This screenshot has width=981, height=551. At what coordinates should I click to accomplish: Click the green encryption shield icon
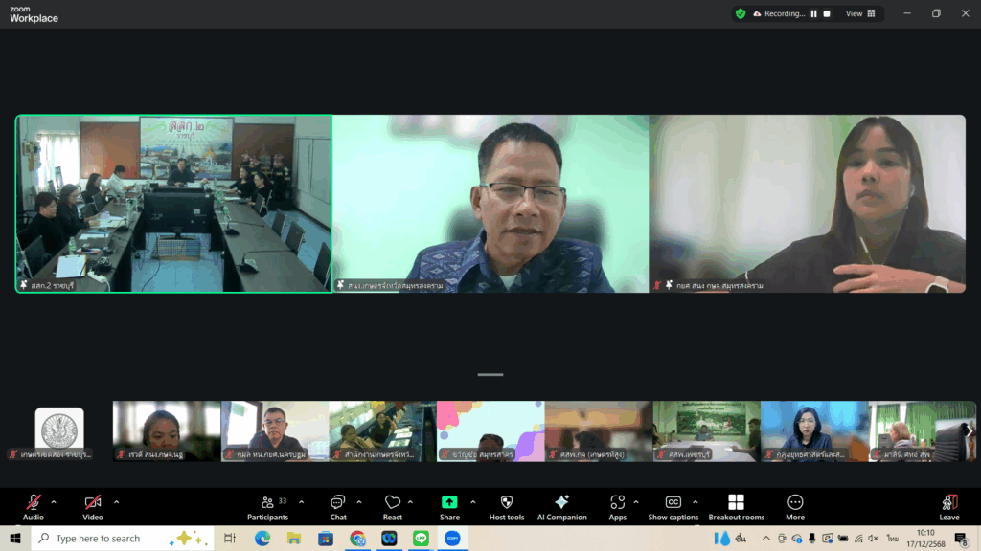[741, 13]
